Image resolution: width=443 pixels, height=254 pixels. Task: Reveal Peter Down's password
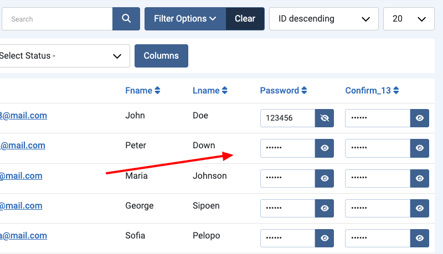tap(324, 148)
